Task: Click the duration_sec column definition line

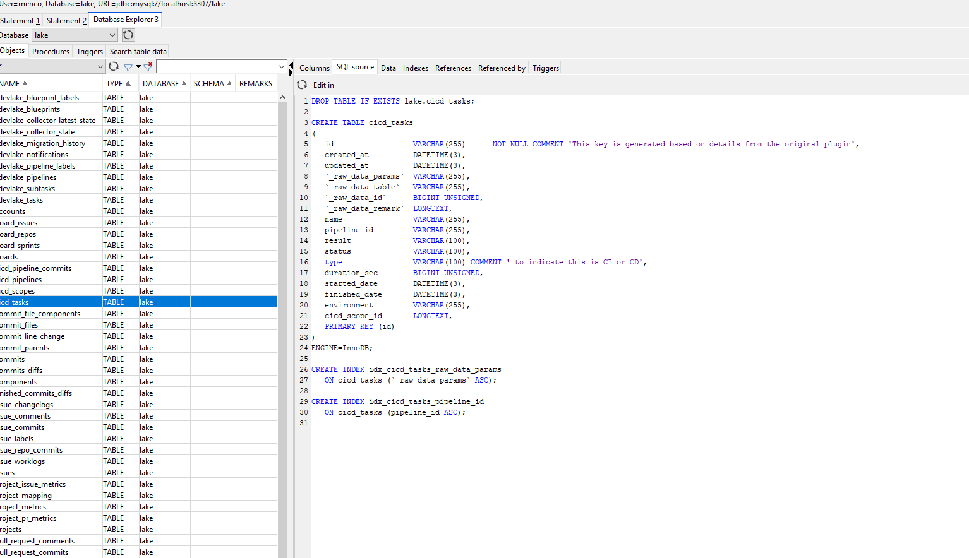Action: [x=404, y=273]
